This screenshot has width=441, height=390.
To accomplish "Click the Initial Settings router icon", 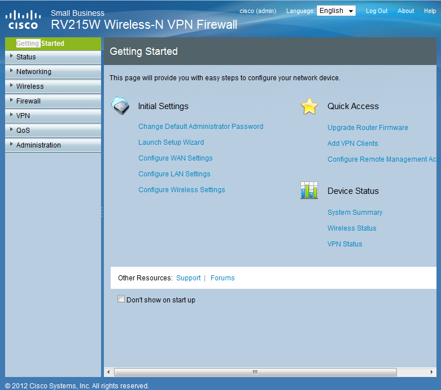I will coord(120,106).
